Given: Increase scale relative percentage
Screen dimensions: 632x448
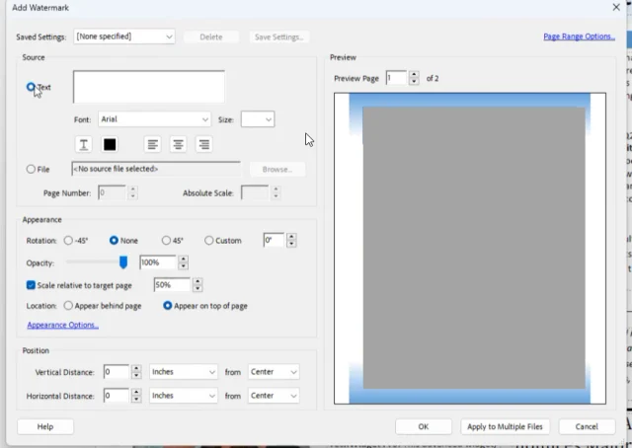Looking at the screenshot, I should pyautogui.click(x=197, y=281).
